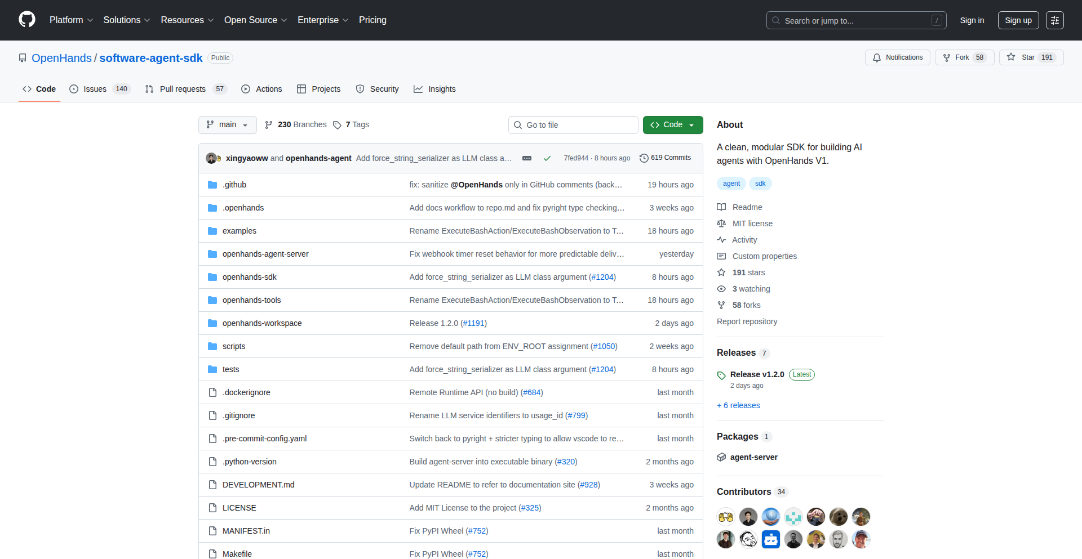Open the main branch selector dropdown
Screen dimensions: 1082x559
click(227, 124)
